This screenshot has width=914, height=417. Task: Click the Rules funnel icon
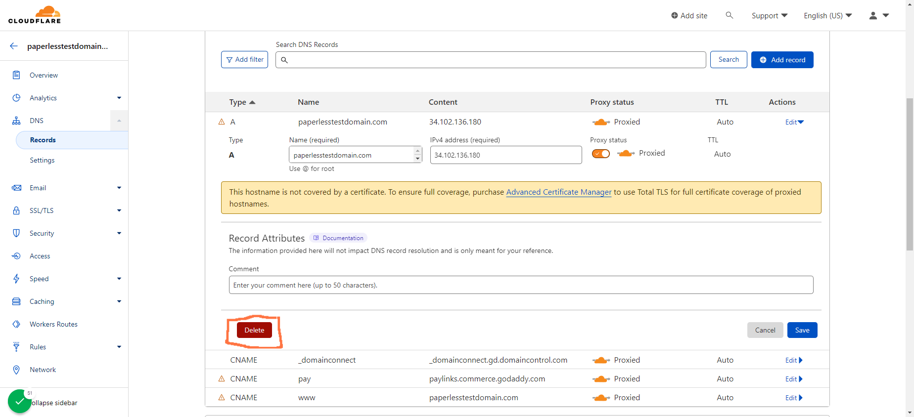[x=16, y=347]
